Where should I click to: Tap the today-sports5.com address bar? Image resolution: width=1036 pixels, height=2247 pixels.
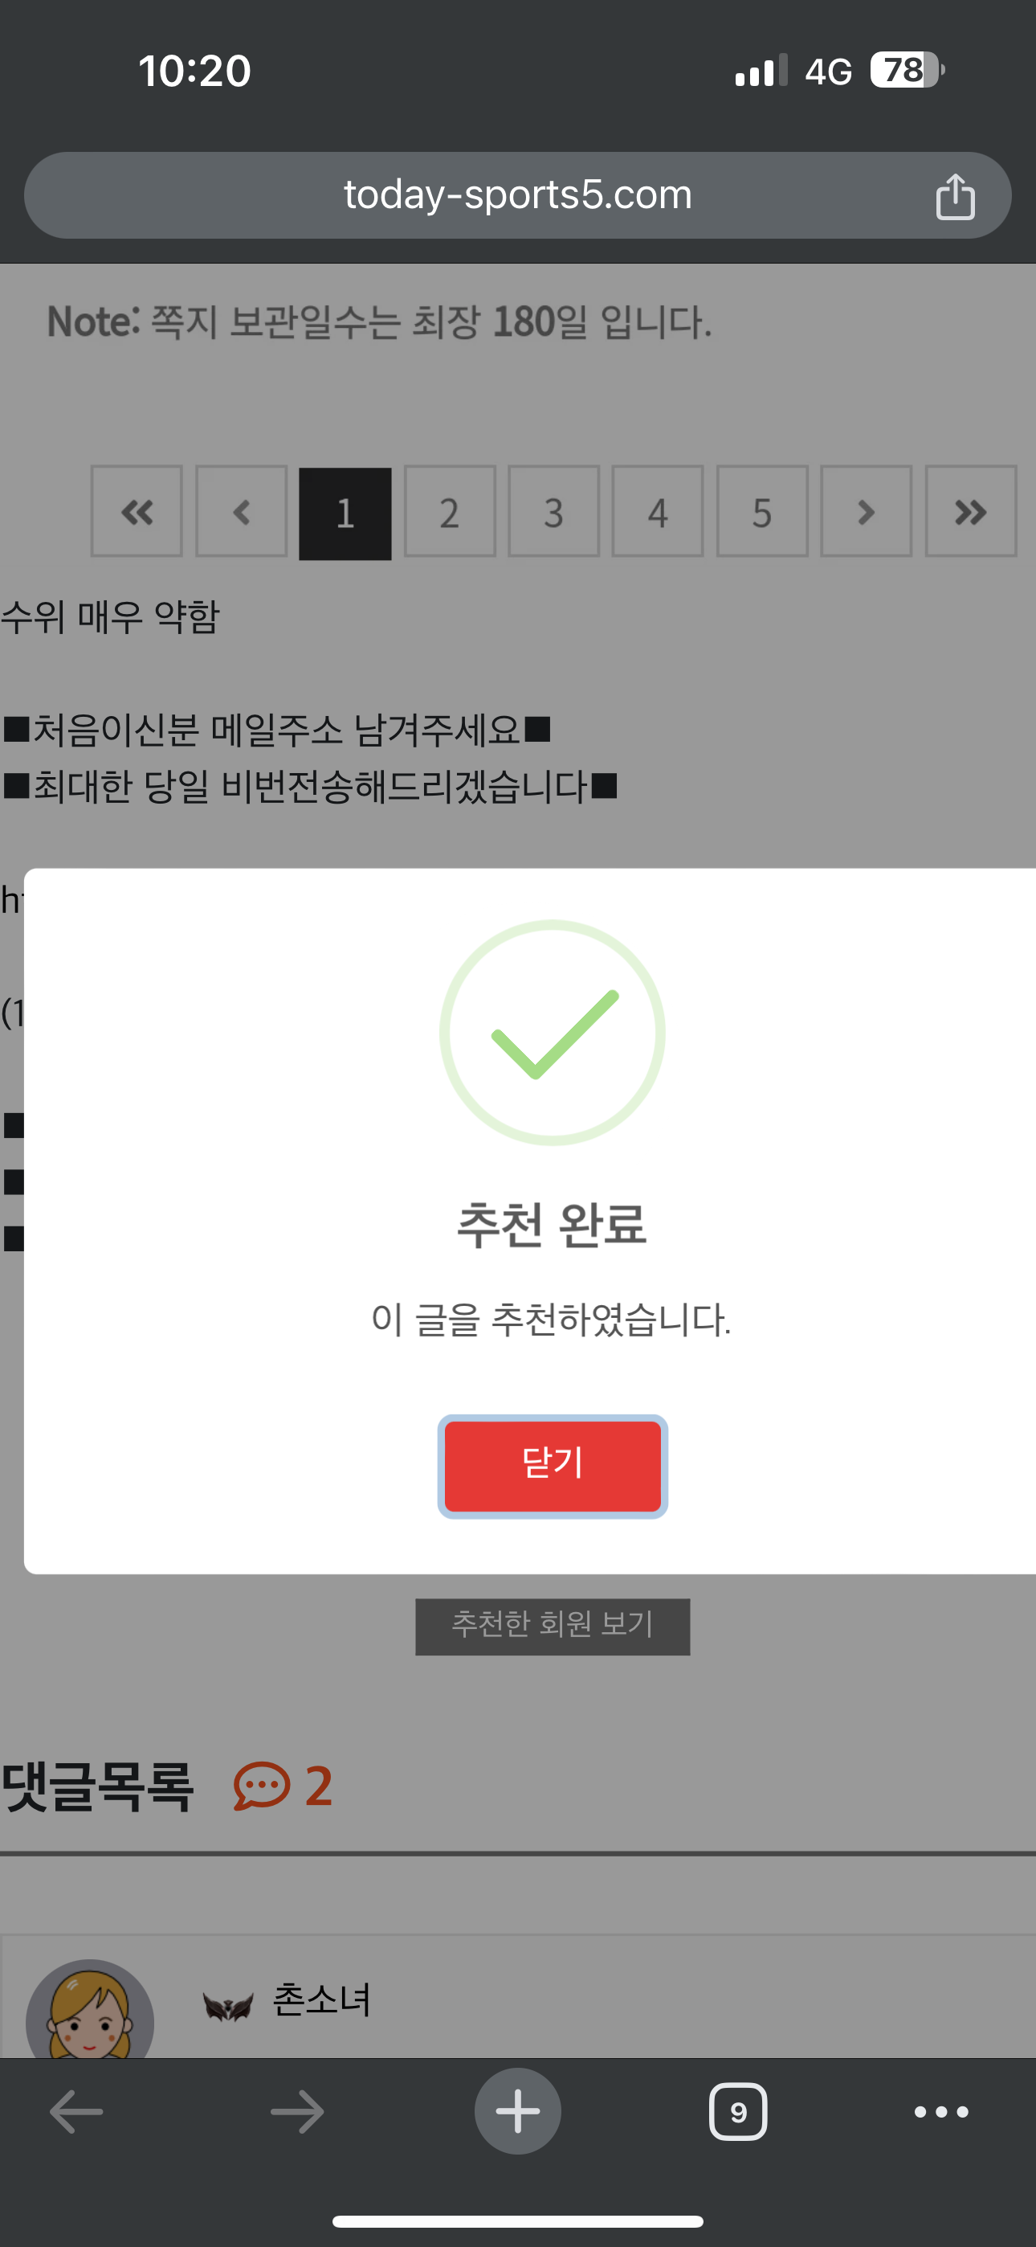point(518,195)
